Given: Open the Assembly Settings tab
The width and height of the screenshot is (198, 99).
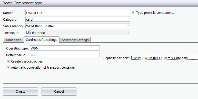Looking at the screenshot, I should [x=75, y=40].
